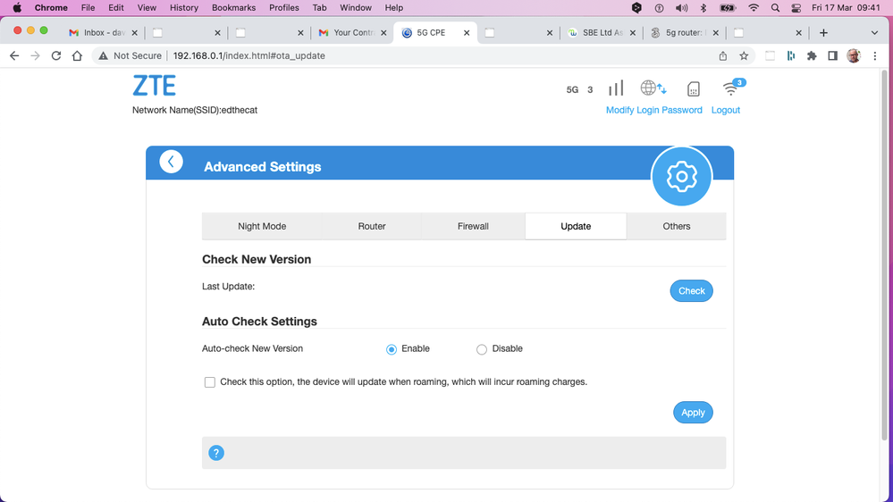Viewport: 893px width, 502px height.
Task: Select the Enable auto-check radio button
Action: coord(392,349)
